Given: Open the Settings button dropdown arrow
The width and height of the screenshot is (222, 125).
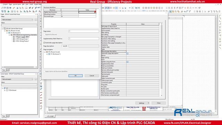Looking at the screenshot, I should [148, 103].
